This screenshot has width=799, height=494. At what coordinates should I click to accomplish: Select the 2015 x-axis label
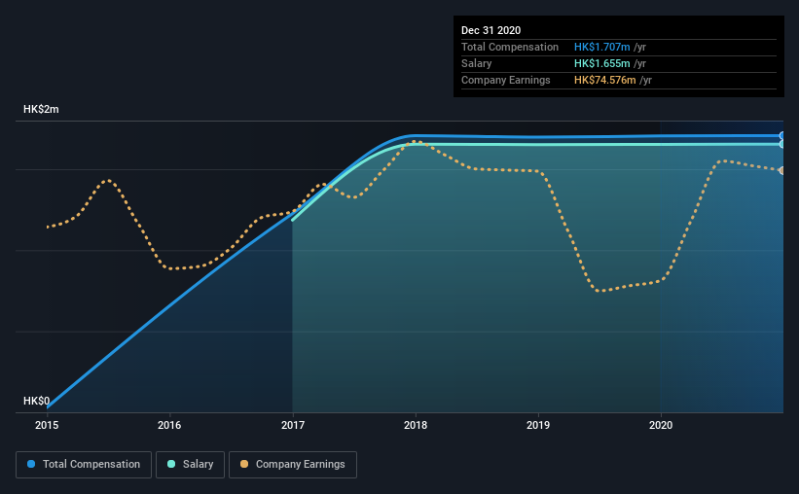pos(47,425)
